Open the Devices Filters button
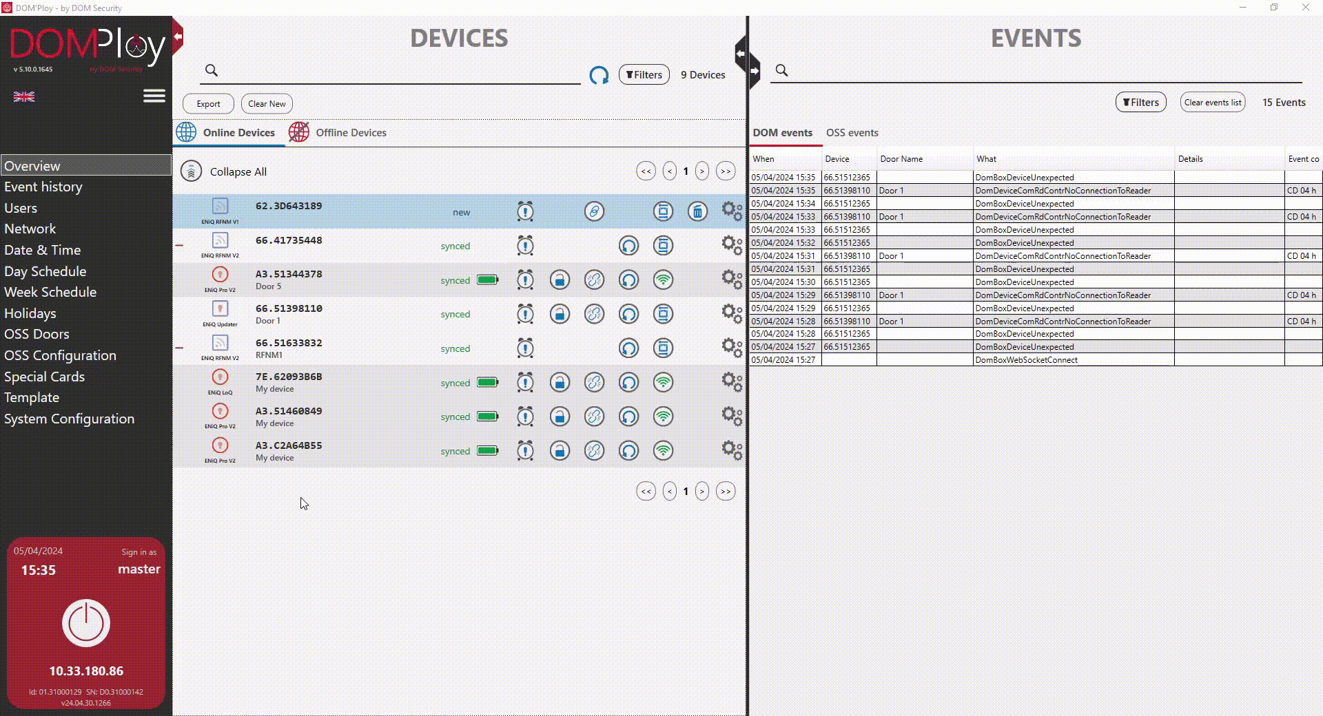 click(x=644, y=74)
